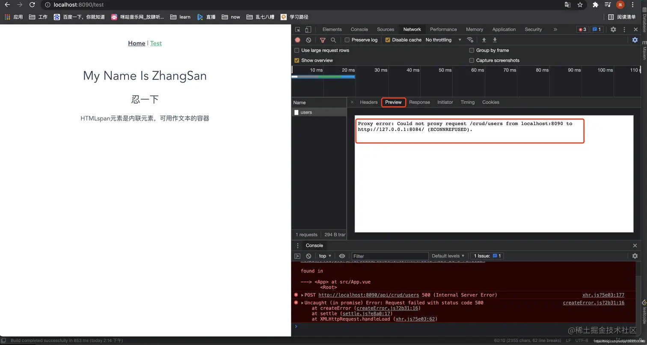This screenshot has width=647, height=345.
Task: Open the Default levels dropdown
Action: [x=448, y=256]
